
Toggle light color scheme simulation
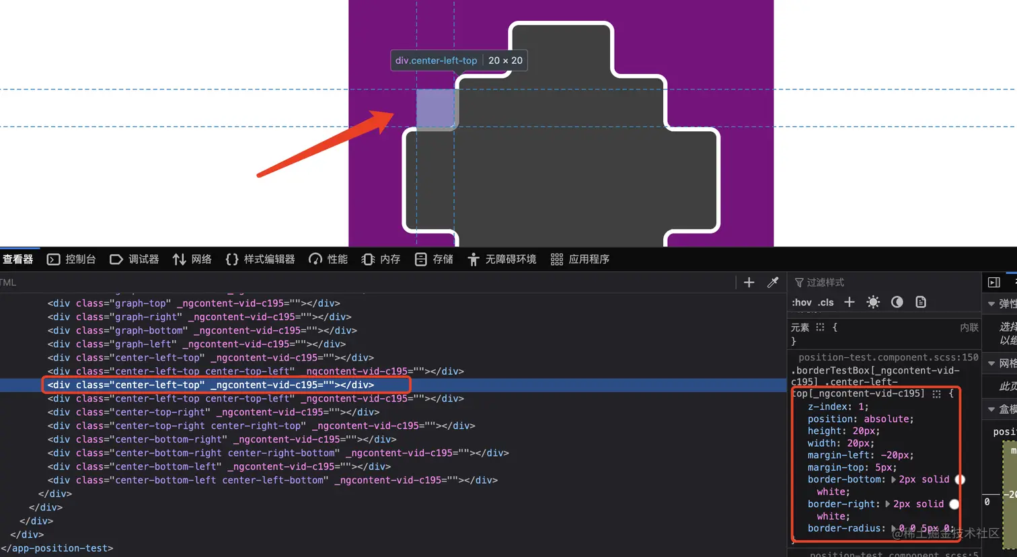[x=873, y=302]
